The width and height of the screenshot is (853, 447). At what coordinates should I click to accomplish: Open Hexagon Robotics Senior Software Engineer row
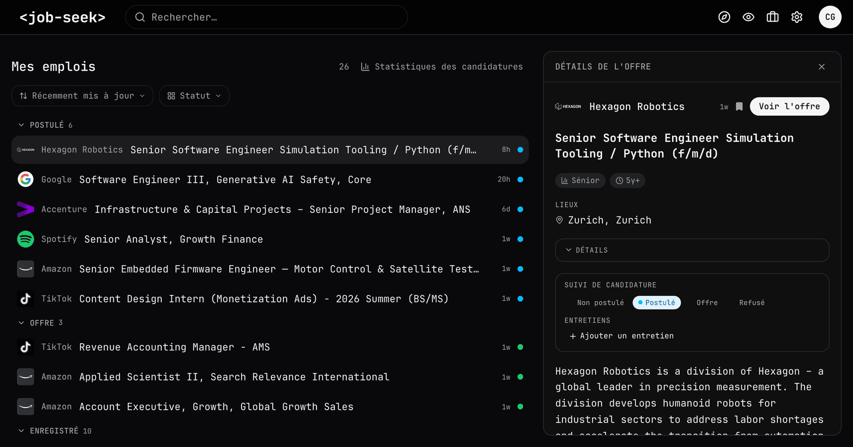click(x=270, y=150)
